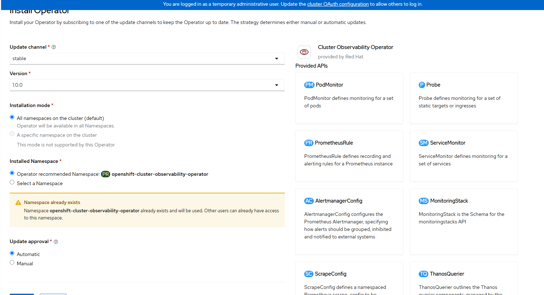The width and height of the screenshot is (544, 295).
Task: Click the SC badge for ScrapeConfig
Action: (x=309, y=274)
